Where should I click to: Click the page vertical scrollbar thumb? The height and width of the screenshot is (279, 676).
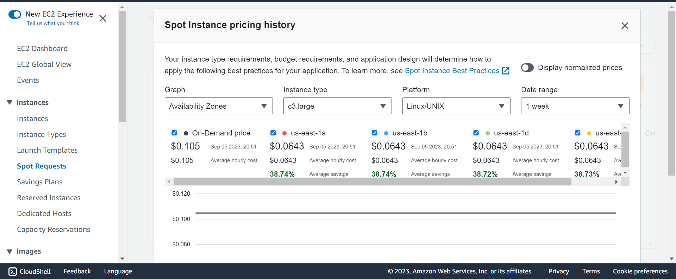(671, 93)
